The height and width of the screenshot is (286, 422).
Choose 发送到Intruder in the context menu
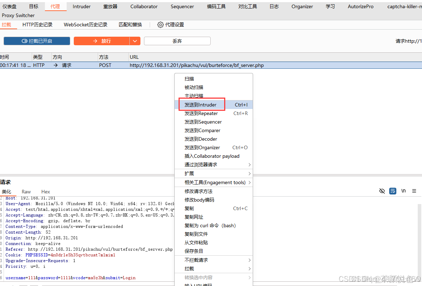(x=214, y=105)
